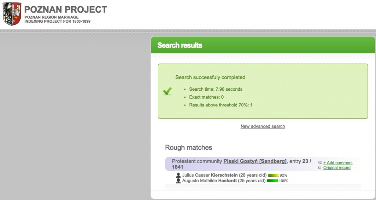Click the person icon next to Auguste Mathilde Hasfordt
The image size is (376, 200).
click(x=178, y=181)
